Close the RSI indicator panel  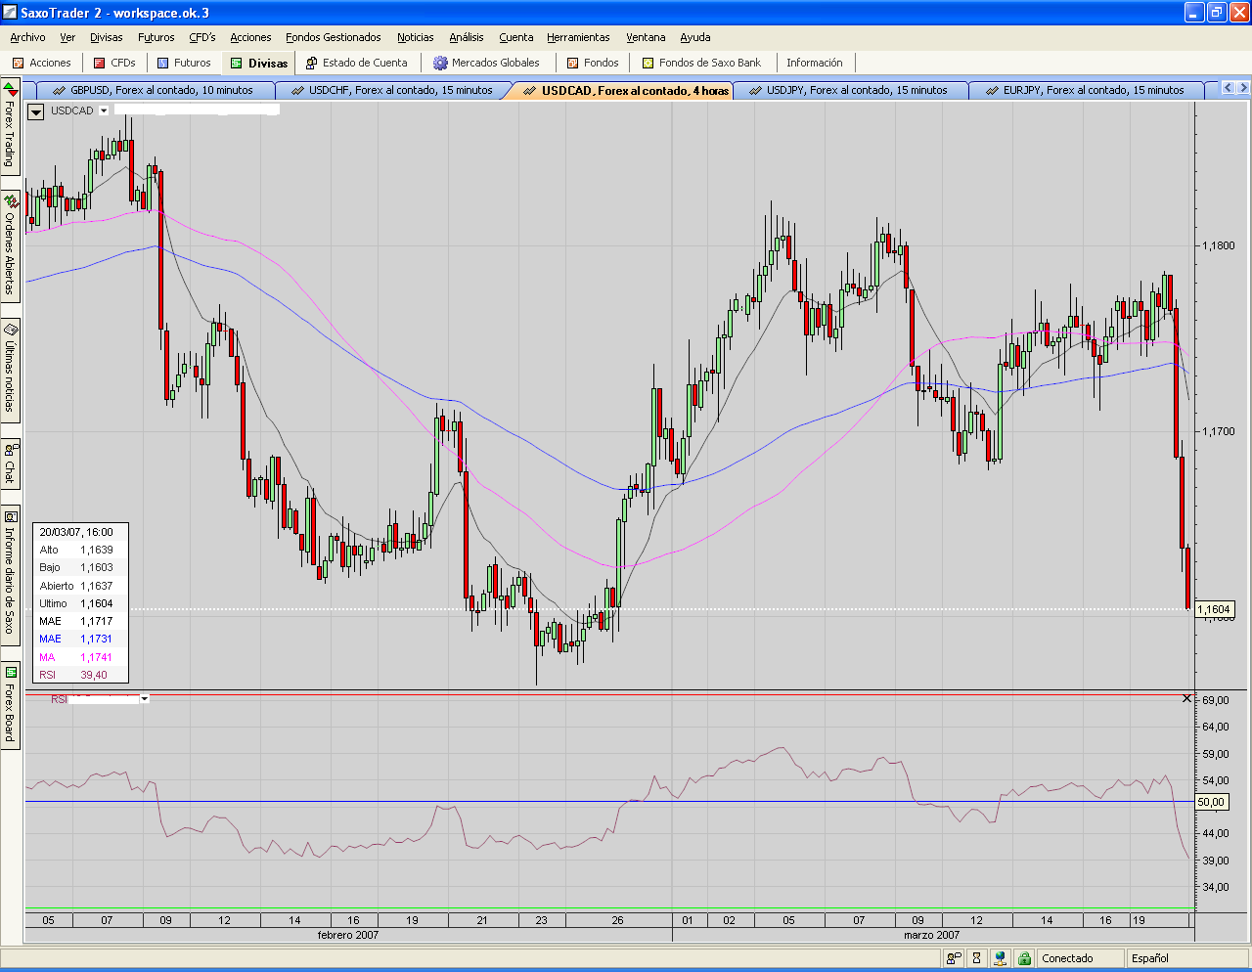[1186, 698]
